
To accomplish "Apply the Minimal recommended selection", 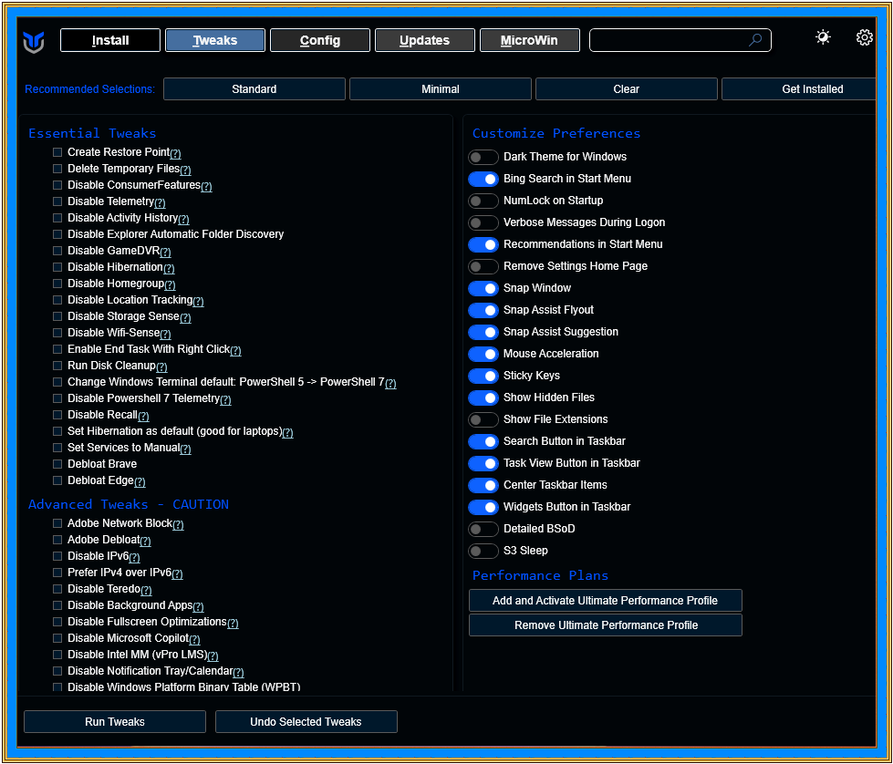I will click(441, 89).
